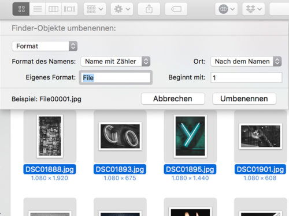Select the neon Y image DSC01895.jpg

pyautogui.click(x=190, y=136)
